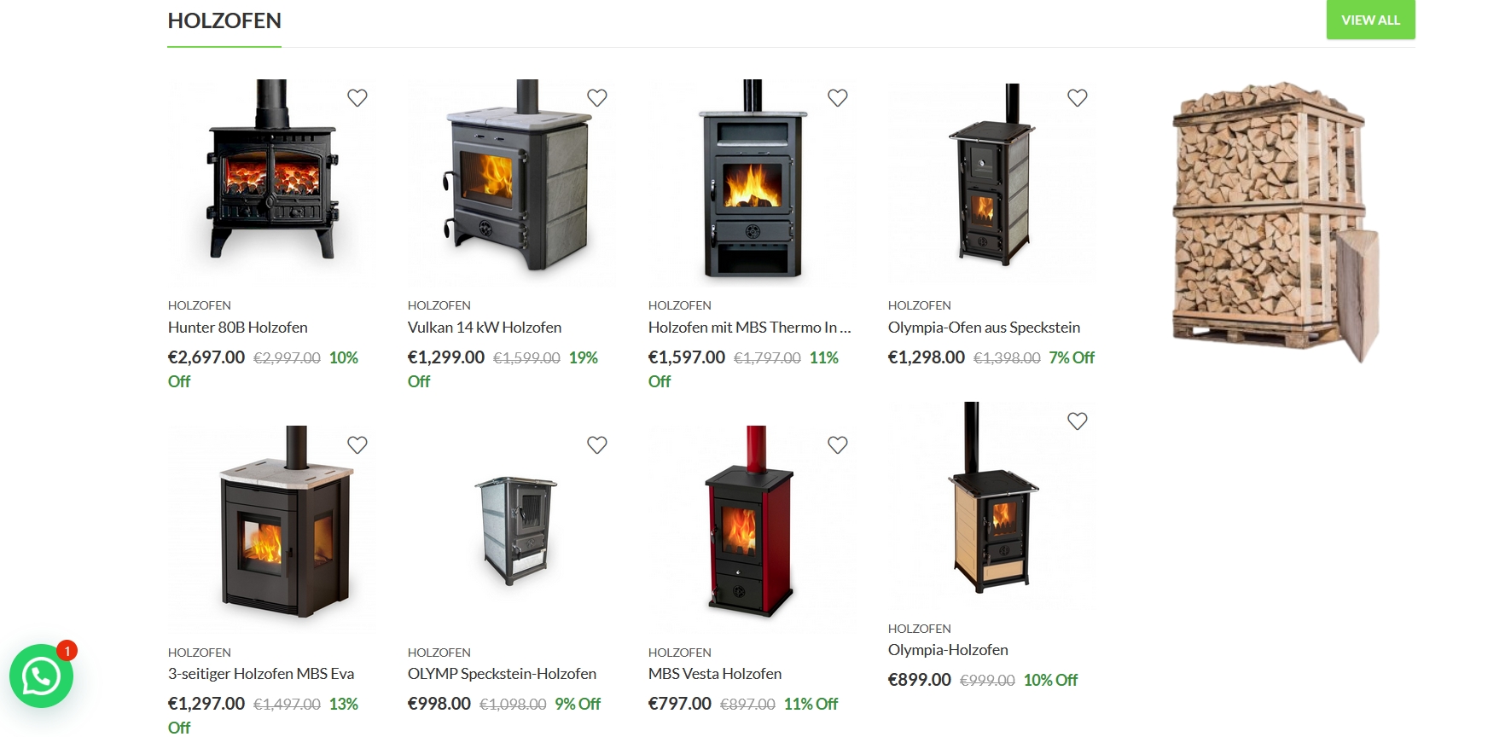This screenshot has height=737, width=1511.
Task: Favorite the MBS Vesta Holzofen
Action: point(838,444)
